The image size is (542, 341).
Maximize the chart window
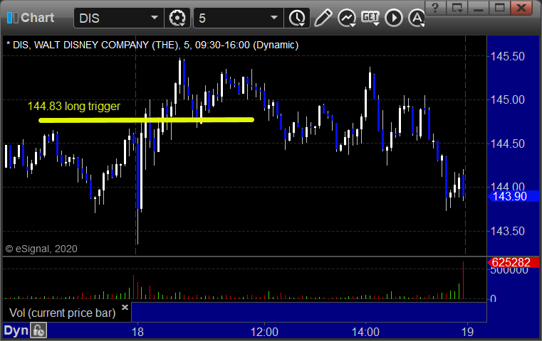tap(499, 8)
